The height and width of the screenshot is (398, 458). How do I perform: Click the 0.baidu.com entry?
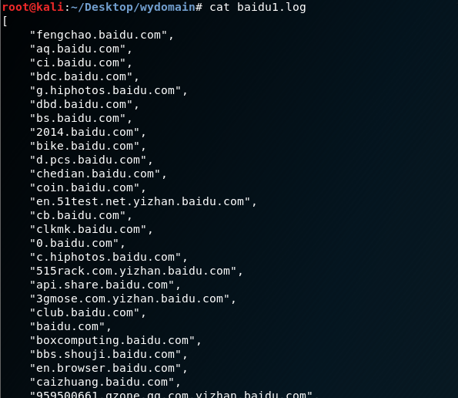pos(78,243)
